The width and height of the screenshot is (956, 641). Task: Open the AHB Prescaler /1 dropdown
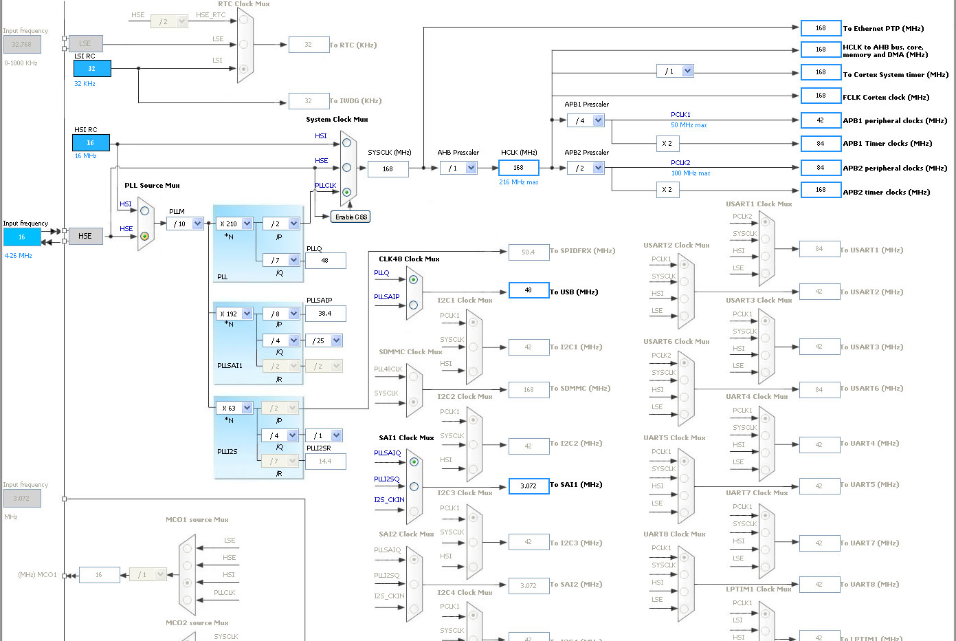click(x=471, y=168)
